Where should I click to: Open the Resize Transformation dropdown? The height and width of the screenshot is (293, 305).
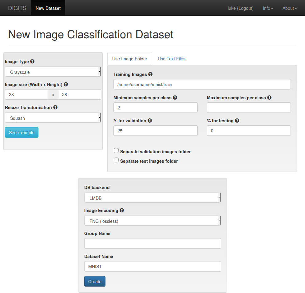click(53, 118)
